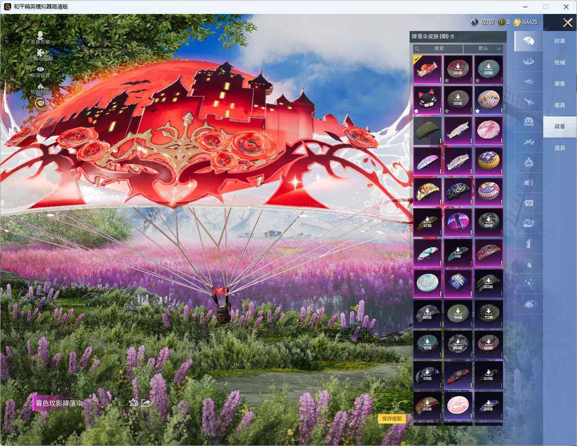Select the robot head category icon
The width and height of the screenshot is (577, 446).
(x=529, y=162)
